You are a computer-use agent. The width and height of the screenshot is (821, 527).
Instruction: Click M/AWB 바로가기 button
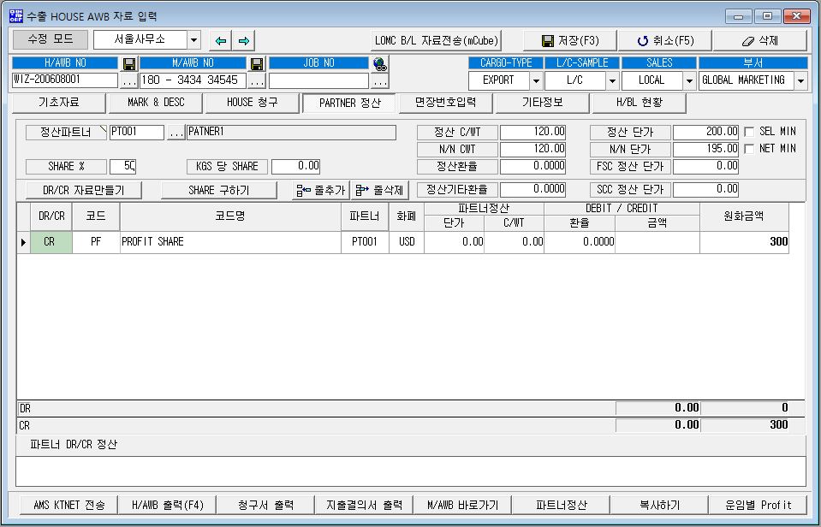click(463, 505)
